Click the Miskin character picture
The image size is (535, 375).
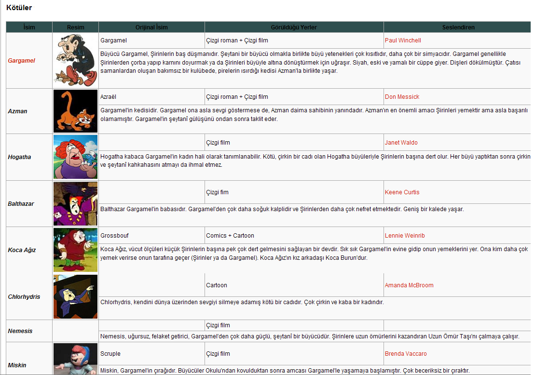pos(75,359)
